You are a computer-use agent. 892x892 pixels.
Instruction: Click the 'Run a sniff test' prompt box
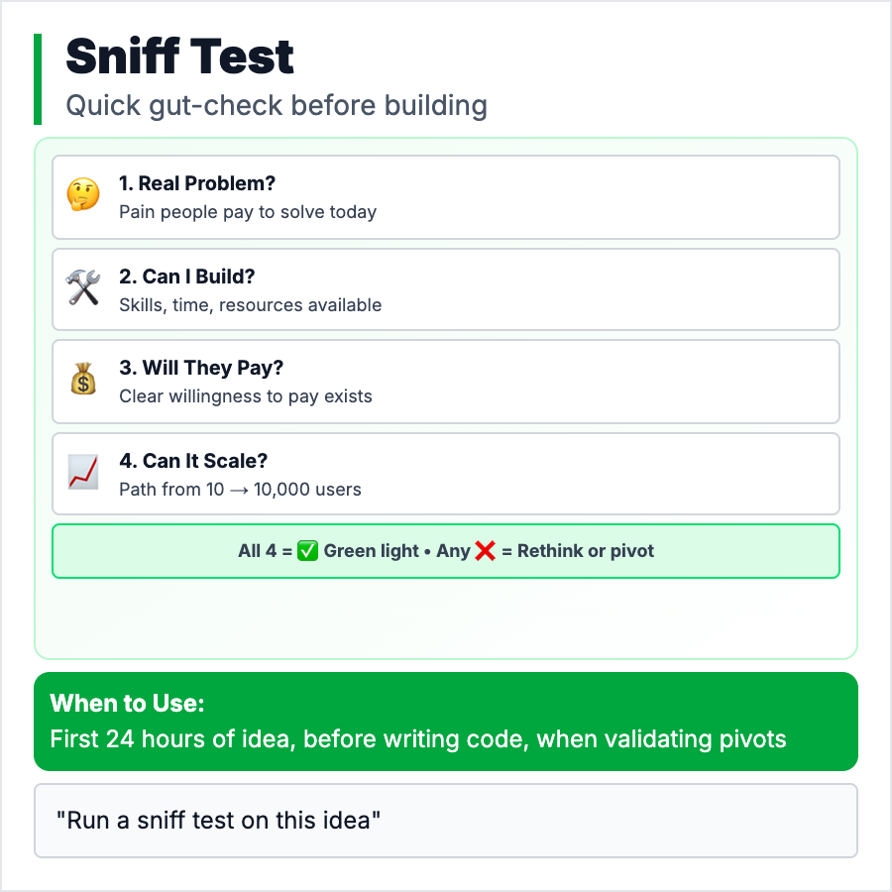446,821
